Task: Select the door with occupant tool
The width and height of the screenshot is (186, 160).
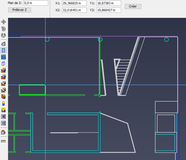Action: coord(3,97)
